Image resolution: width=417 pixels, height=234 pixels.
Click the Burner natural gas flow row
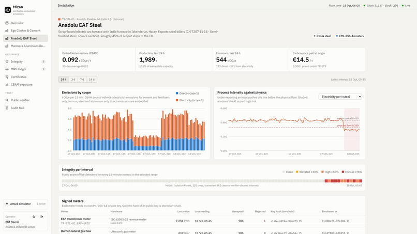[x=212, y=231]
